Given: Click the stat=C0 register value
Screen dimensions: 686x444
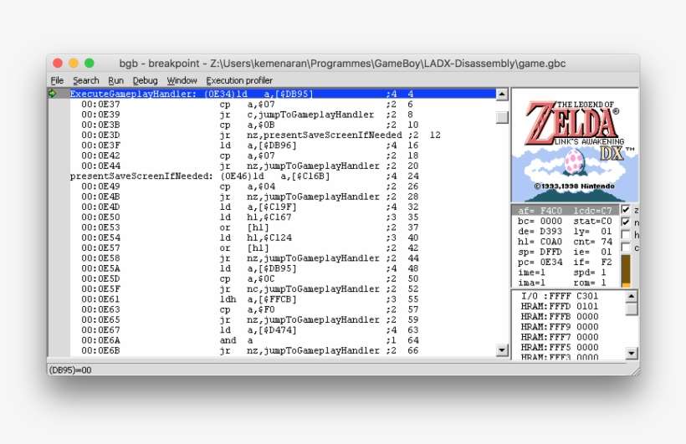Looking at the screenshot, I should [x=593, y=222].
